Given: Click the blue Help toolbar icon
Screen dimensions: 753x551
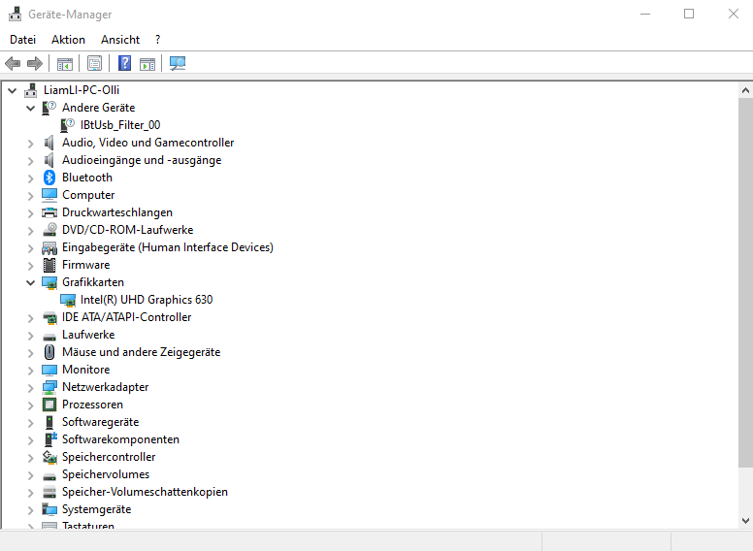Looking at the screenshot, I should pyautogui.click(x=125, y=63).
